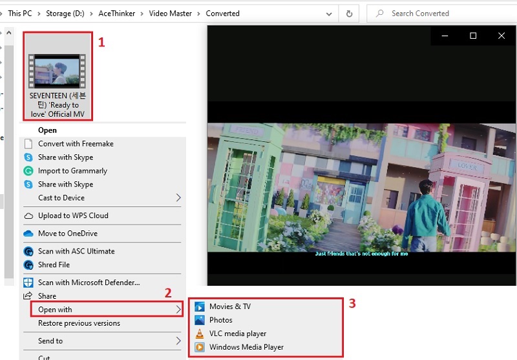The height and width of the screenshot is (360, 517).
Task: Select Upload to WPS Cloud
Action: (103, 216)
